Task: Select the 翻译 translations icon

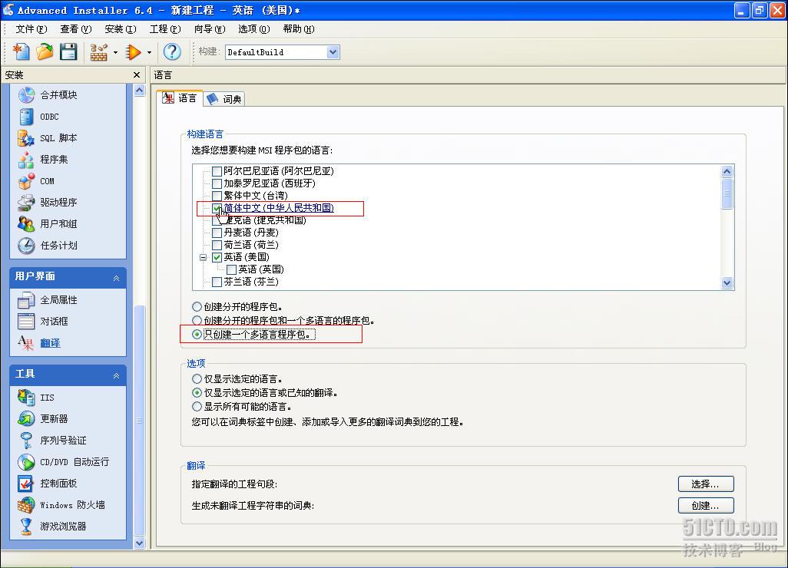Action: click(x=26, y=343)
